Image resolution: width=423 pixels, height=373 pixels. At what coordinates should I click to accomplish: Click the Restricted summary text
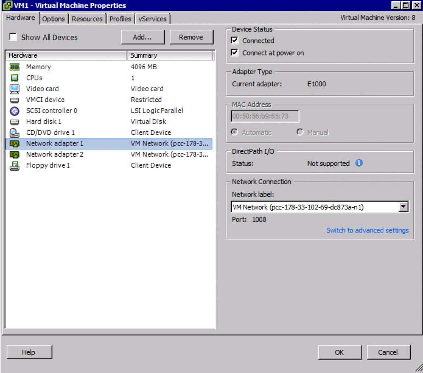[146, 100]
